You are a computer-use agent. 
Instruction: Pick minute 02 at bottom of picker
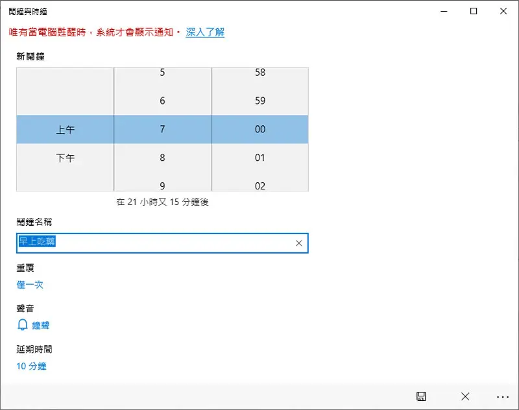(x=260, y=186)
